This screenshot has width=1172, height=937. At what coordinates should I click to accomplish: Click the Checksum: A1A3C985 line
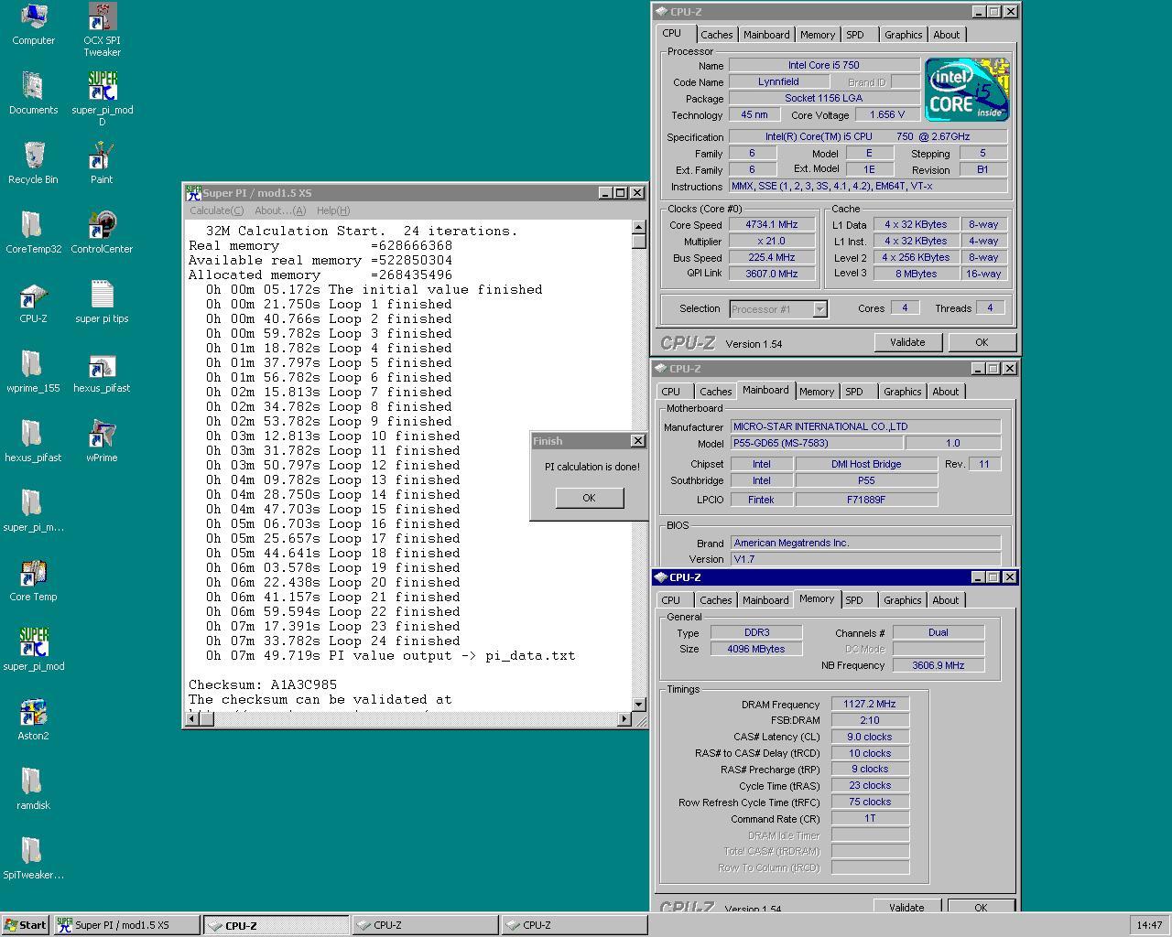click(x=263, y=684)
